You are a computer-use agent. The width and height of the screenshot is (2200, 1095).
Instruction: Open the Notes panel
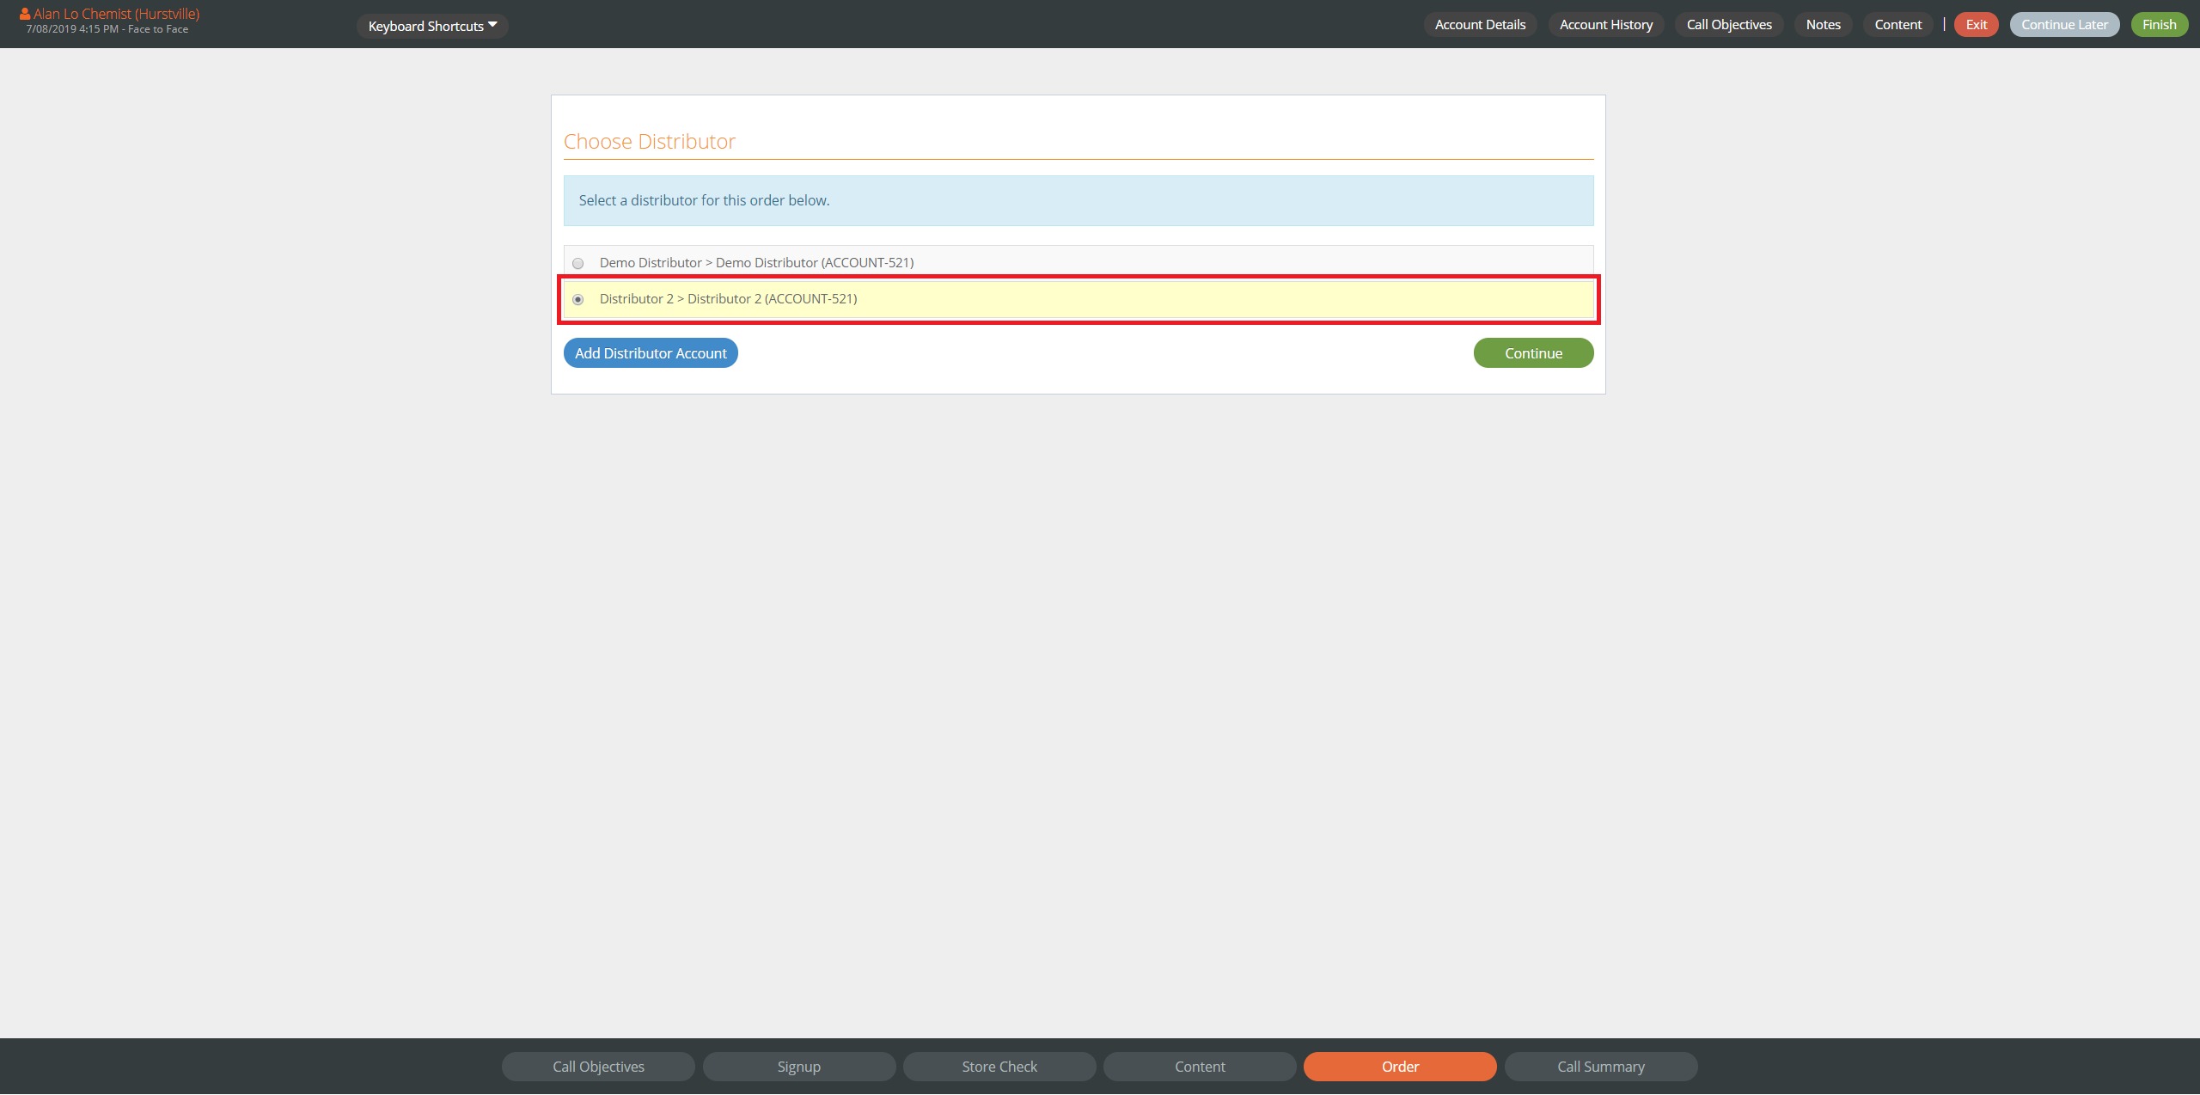pos(1823,25)
